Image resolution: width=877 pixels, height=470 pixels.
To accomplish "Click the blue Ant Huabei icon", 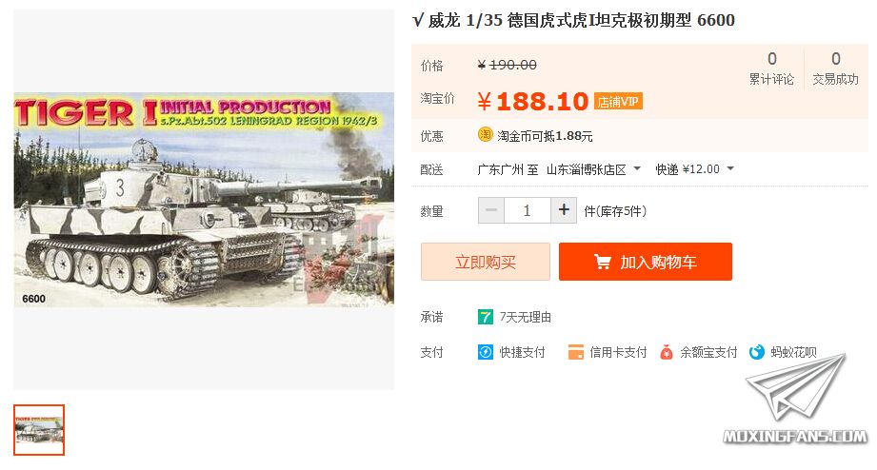I will tap(757, 352).
